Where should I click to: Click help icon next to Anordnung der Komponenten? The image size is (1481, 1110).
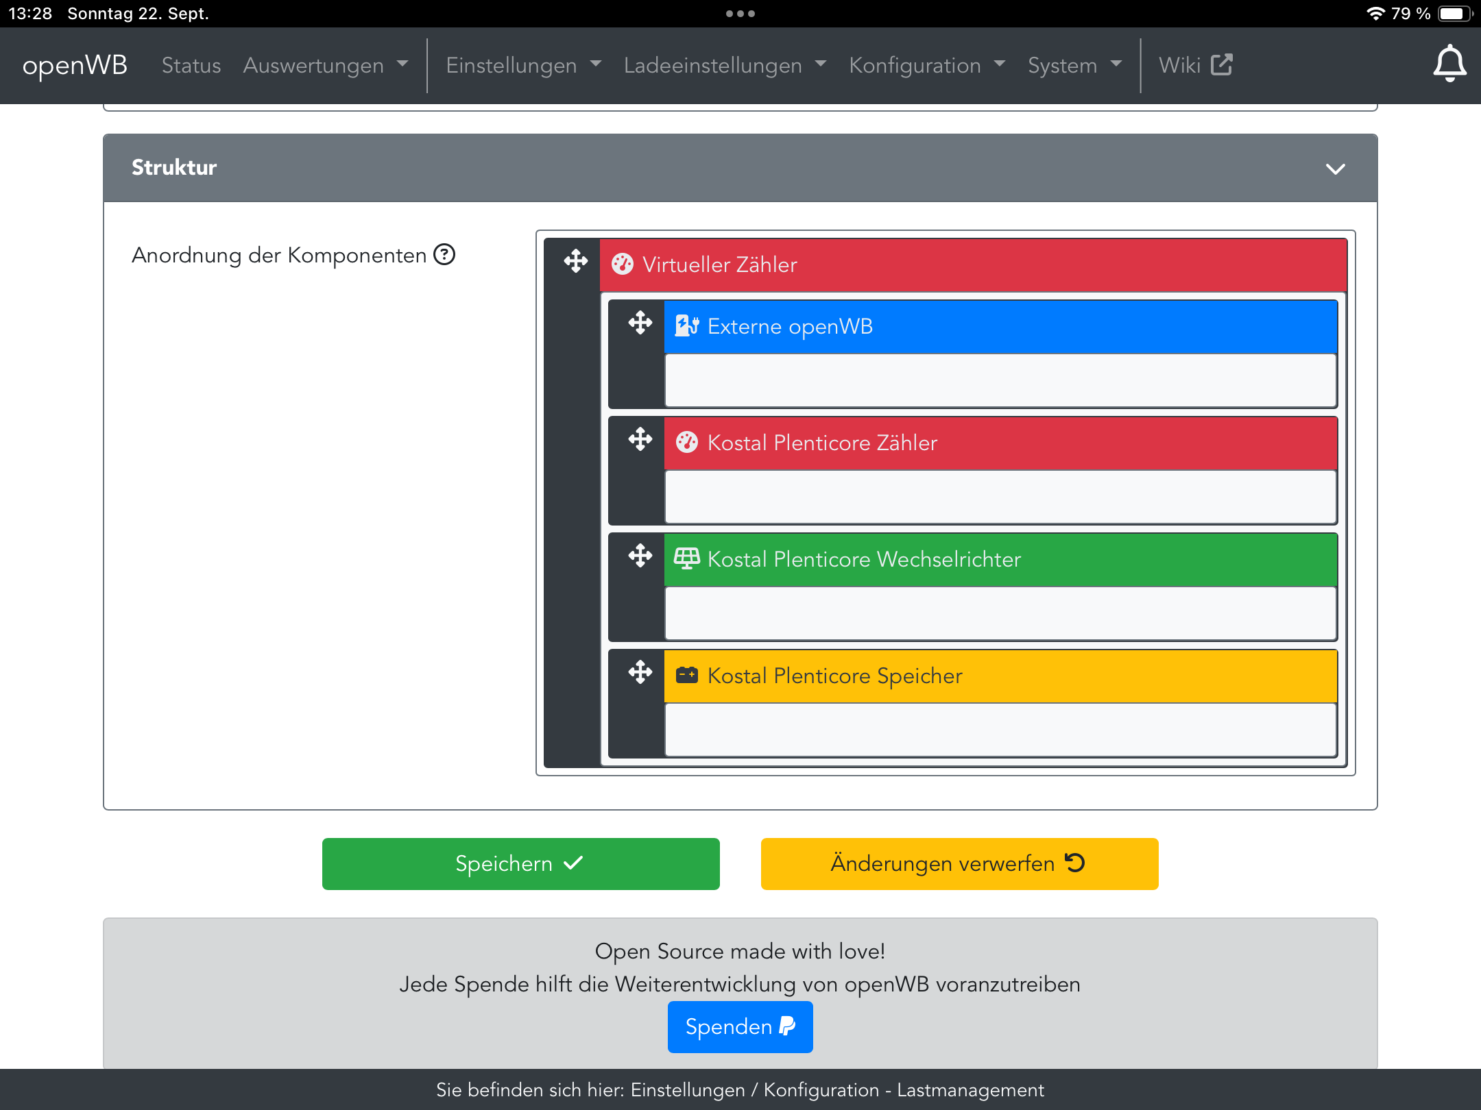(x=444, y=255)
